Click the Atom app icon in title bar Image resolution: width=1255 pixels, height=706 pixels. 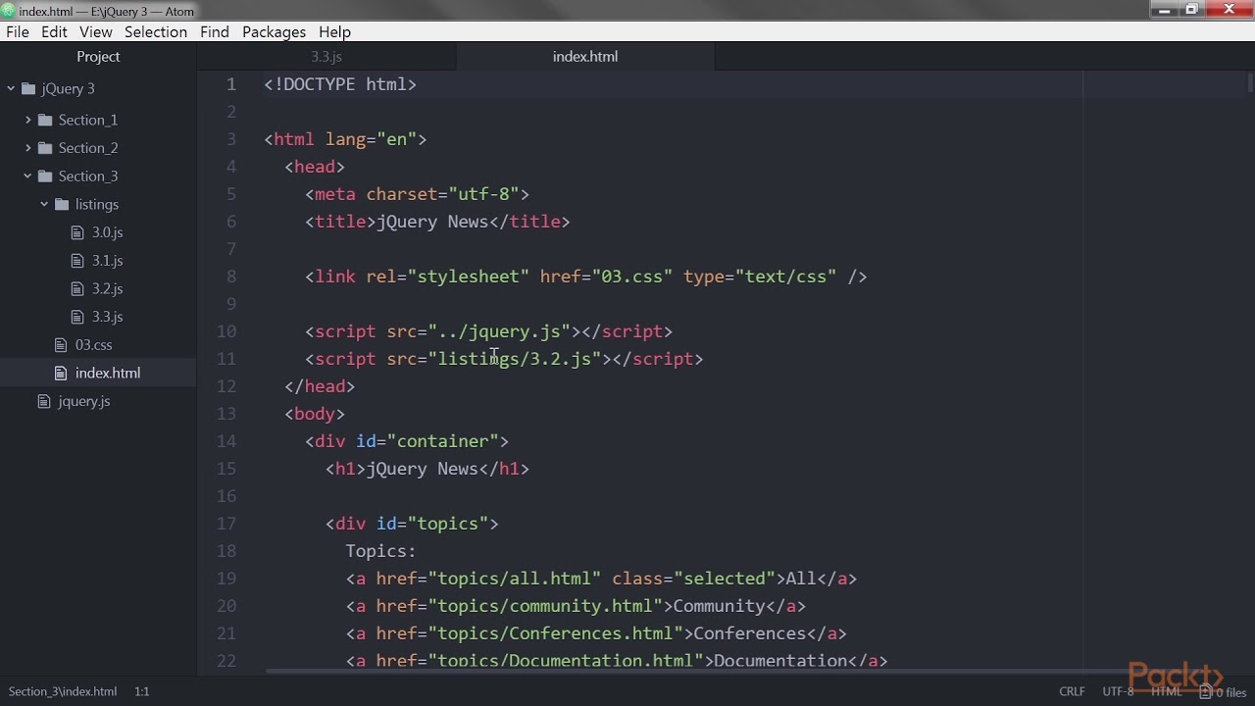click(9, 11)
